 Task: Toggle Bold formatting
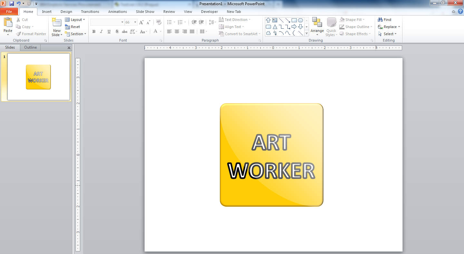click(94, 31)
